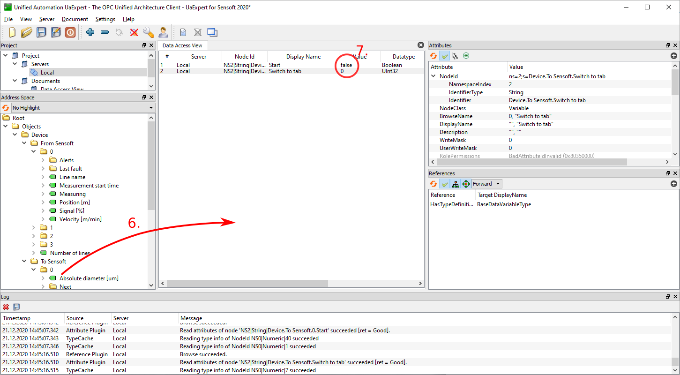Collapse the Servers node in Project tree
This screenshot has width=680, height=375.
[15, 64]
